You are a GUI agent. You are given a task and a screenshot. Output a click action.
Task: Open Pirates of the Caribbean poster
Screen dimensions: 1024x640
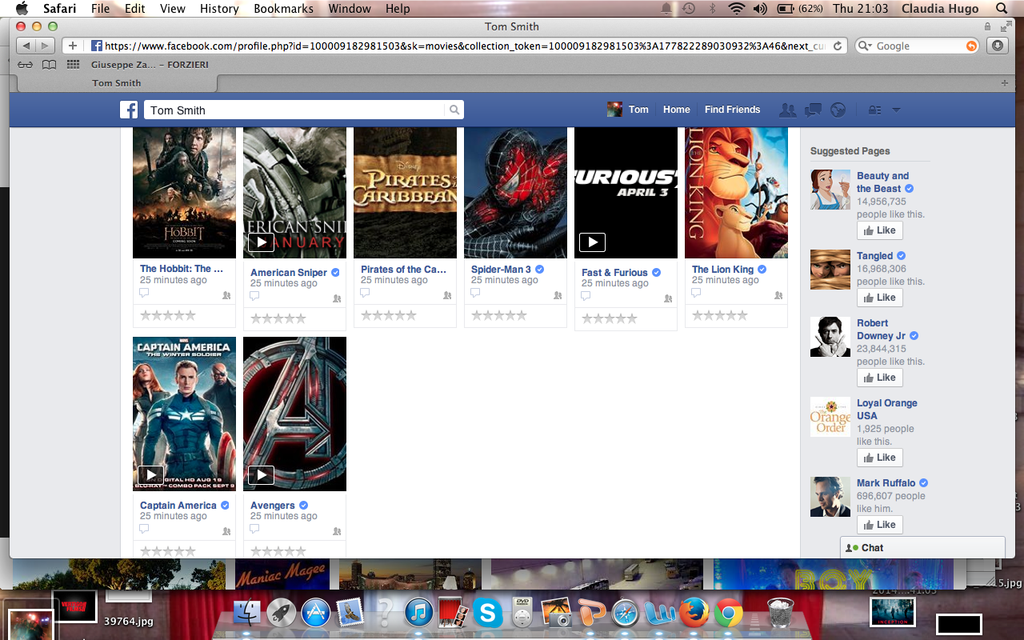(405, 192)
